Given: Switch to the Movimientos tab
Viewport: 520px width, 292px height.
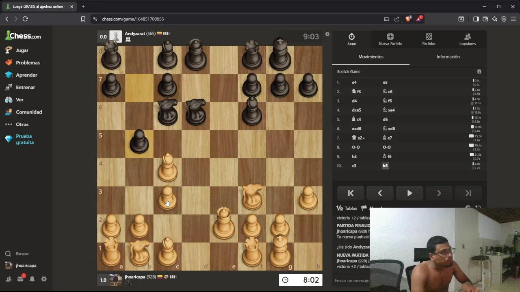Looking at the screenshot, I should 370,57.
